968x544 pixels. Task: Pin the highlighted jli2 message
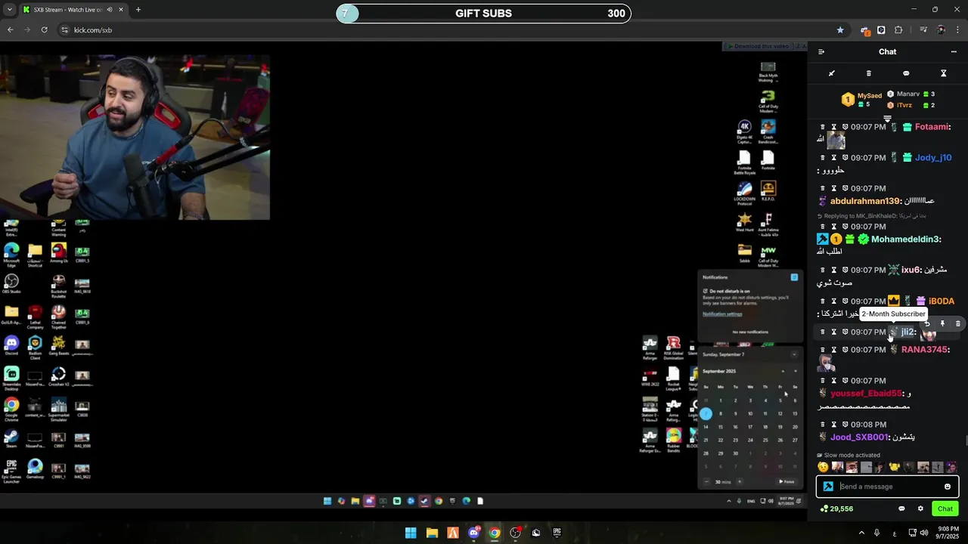tap(942, 324)
